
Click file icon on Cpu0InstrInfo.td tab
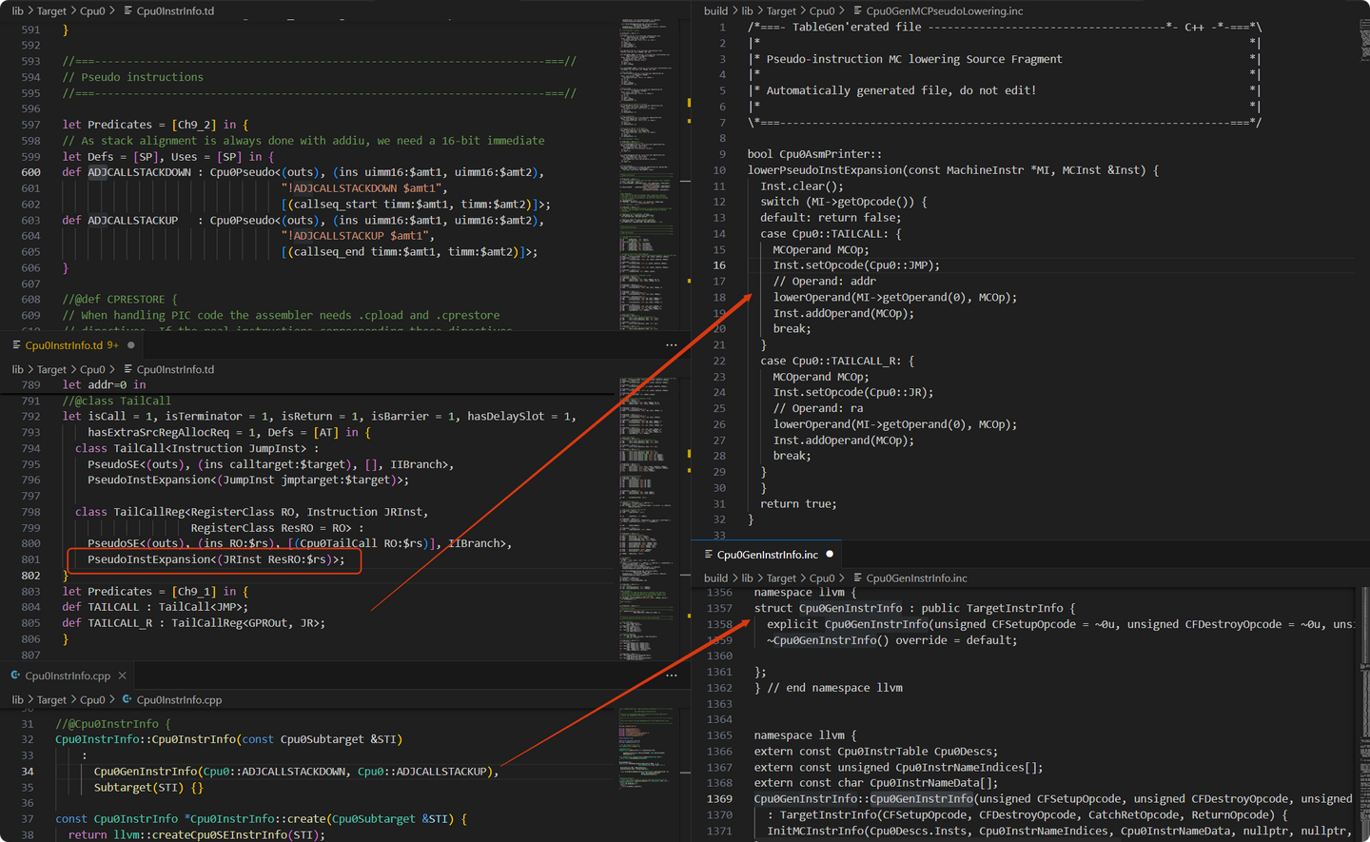pos(16,345)
